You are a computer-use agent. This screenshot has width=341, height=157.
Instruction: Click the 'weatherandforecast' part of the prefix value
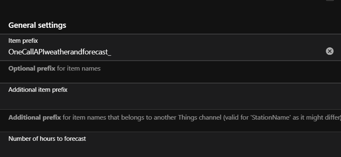(x=77, y=52)
